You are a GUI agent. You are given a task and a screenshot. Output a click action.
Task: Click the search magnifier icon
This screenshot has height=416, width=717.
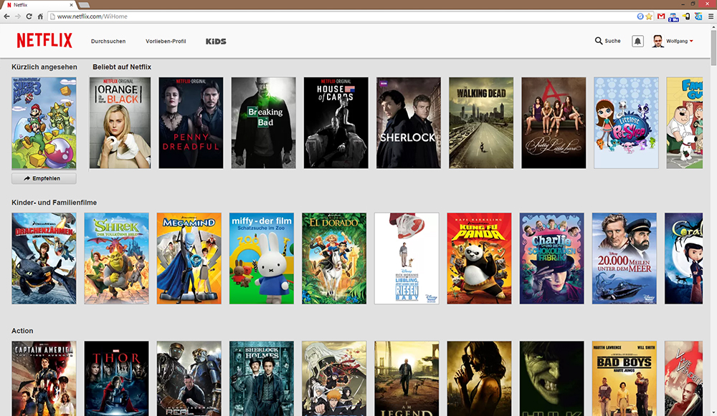(x=598, y=41)
